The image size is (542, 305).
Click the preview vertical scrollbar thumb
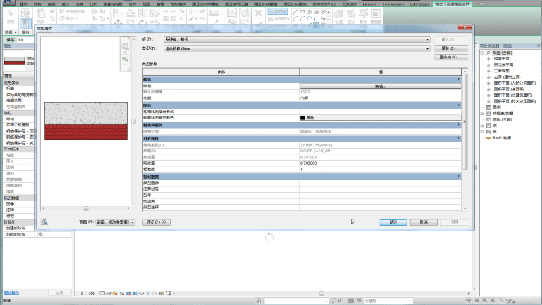click(134, 121)
